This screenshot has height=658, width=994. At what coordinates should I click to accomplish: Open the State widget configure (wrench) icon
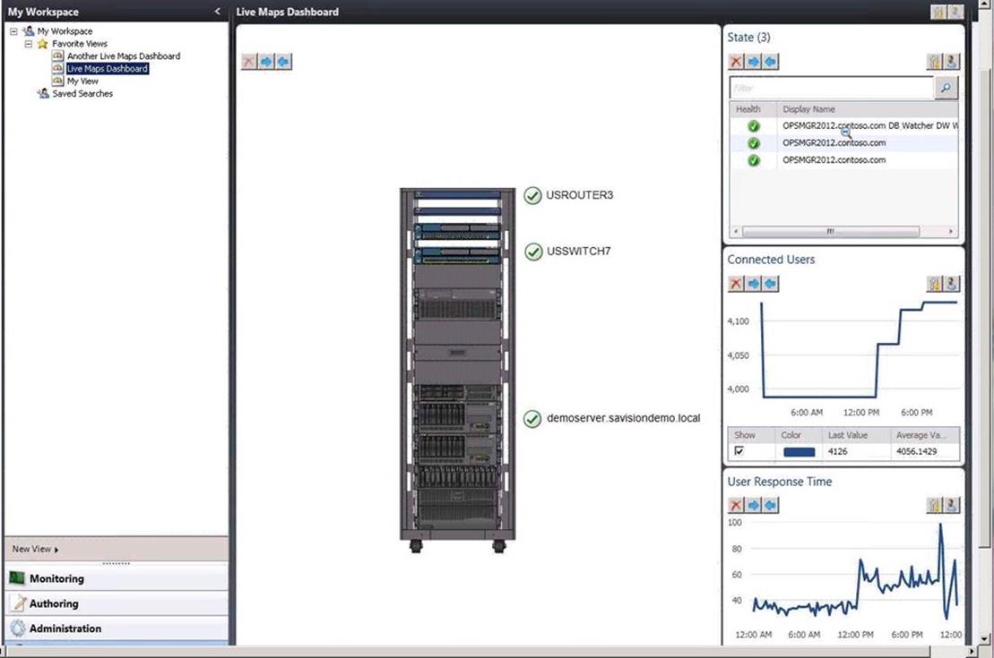935,62
